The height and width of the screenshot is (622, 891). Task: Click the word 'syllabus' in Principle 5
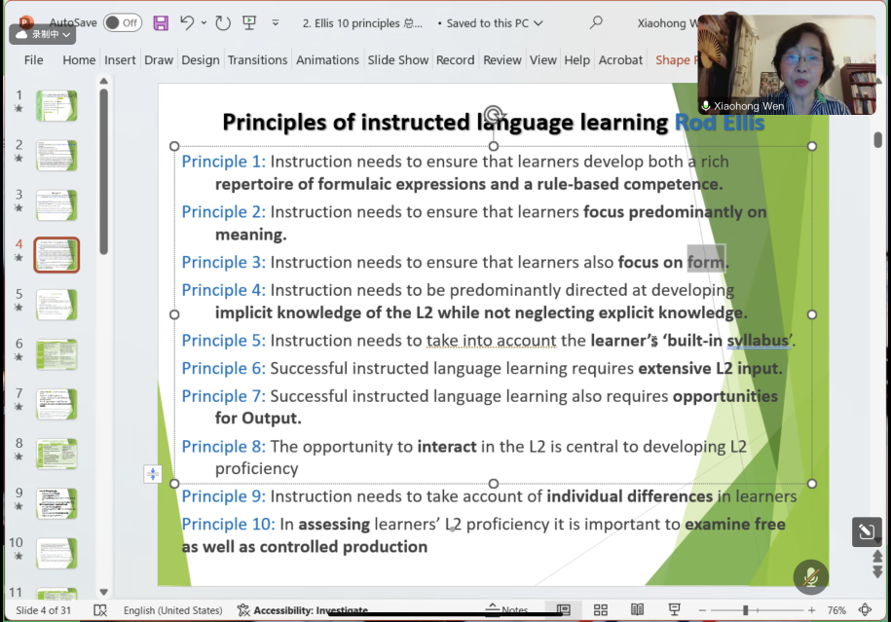758,341
